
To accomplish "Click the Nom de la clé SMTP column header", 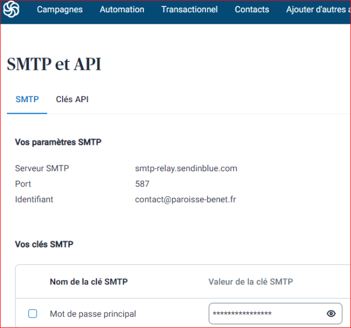I will 89,282.
